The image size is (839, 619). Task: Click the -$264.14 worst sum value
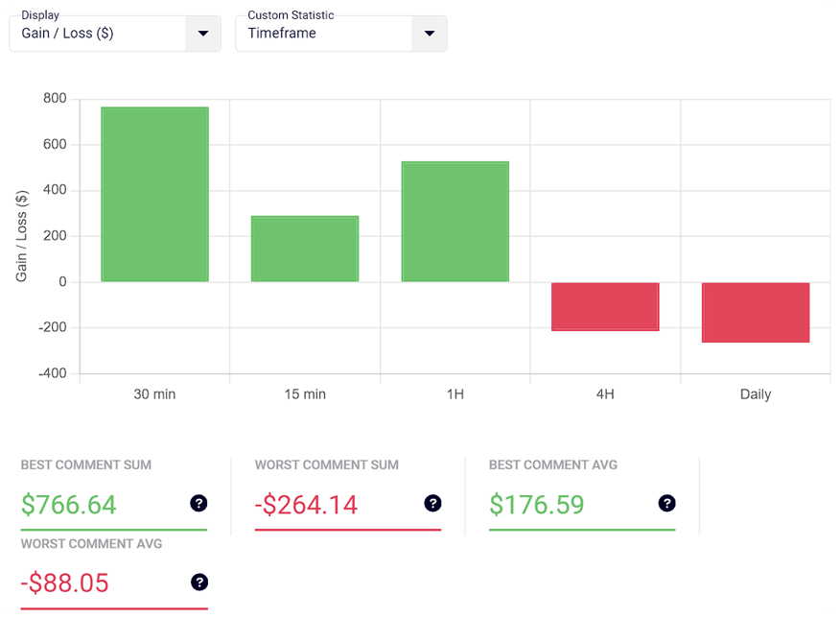tap(306, 505)
